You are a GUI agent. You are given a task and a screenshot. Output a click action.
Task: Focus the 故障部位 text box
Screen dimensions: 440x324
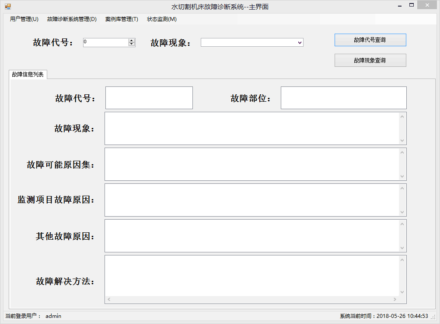pyautogui.click(x=343, y=98)
